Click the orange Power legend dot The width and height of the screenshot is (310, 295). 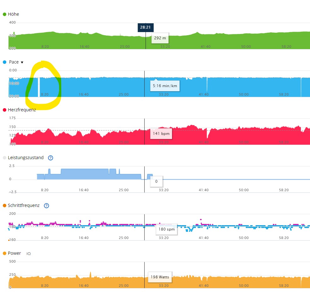coord(4,253)
